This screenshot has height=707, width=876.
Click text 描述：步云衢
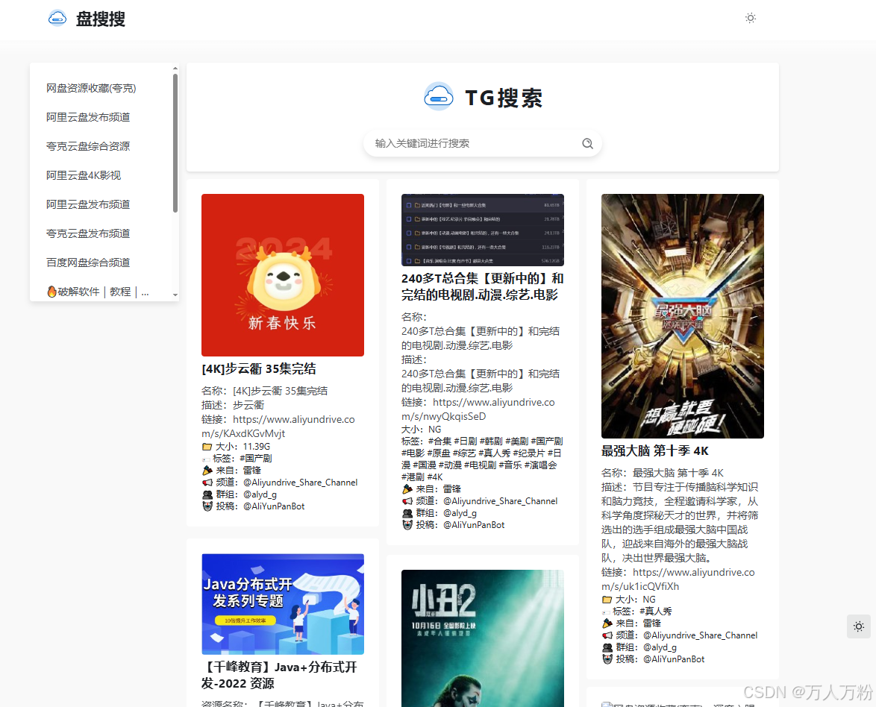click(x=233, y=405)
